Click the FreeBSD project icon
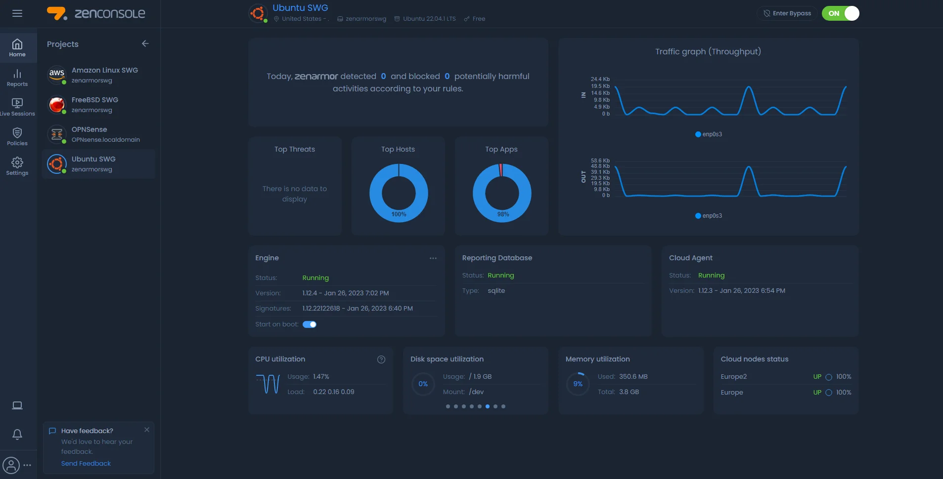The width and height of the screenshot is (943, 479). pos(57,105)
